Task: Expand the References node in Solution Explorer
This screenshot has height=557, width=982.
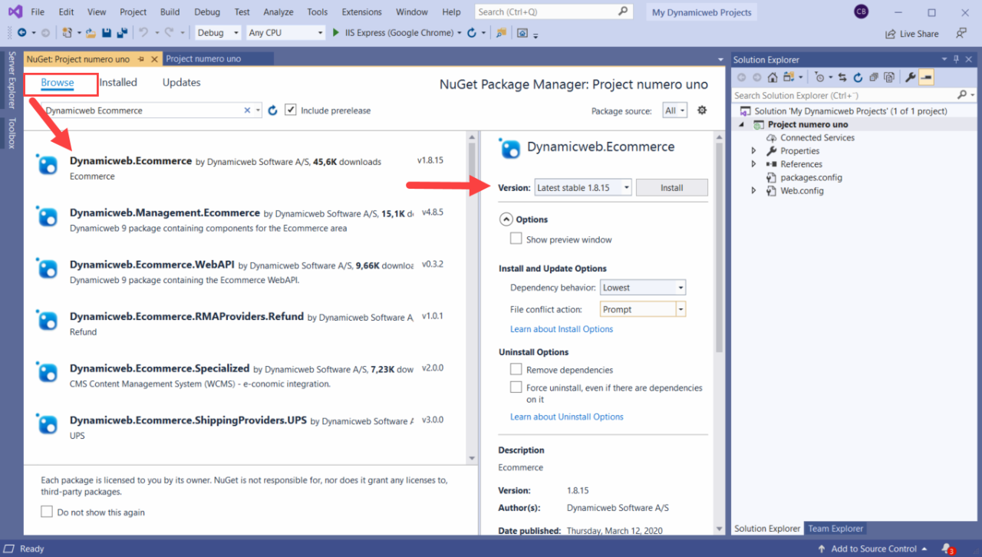Action: point(753,164)
